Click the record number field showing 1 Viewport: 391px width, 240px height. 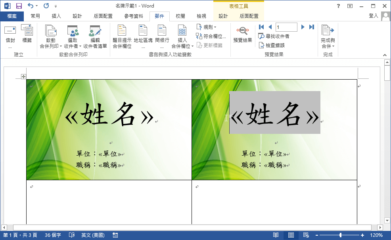286,27
